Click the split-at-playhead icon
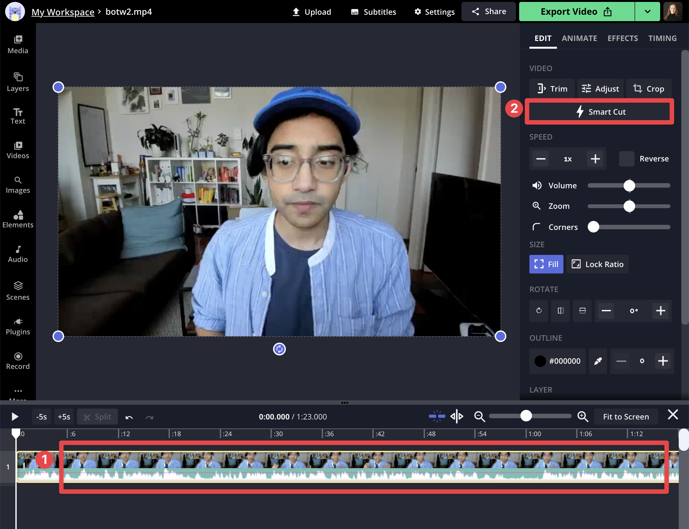The image size is (689, 529). coord(457,417)
